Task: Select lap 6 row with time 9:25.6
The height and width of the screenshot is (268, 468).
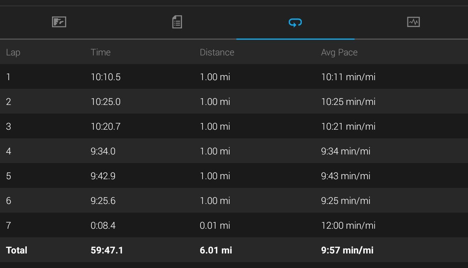Action: click(x=234, y=200)
